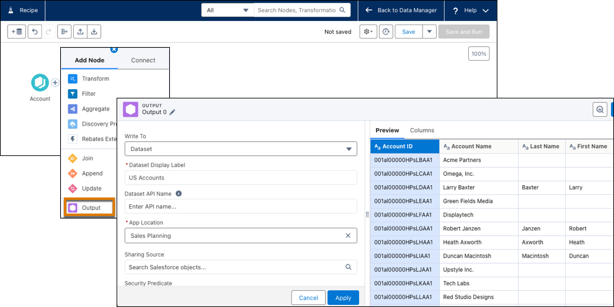Add an Append node
Image resolution: width=614 pixels, height=307 pixels.
coord(86,173)
